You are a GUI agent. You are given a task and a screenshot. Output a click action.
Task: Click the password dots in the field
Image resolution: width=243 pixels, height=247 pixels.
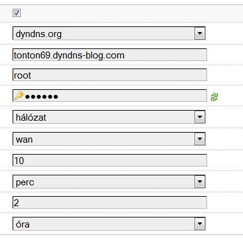click(x=42, y=97)
